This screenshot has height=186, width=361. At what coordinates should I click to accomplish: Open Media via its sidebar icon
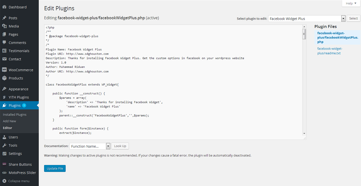tap(4, 26)
